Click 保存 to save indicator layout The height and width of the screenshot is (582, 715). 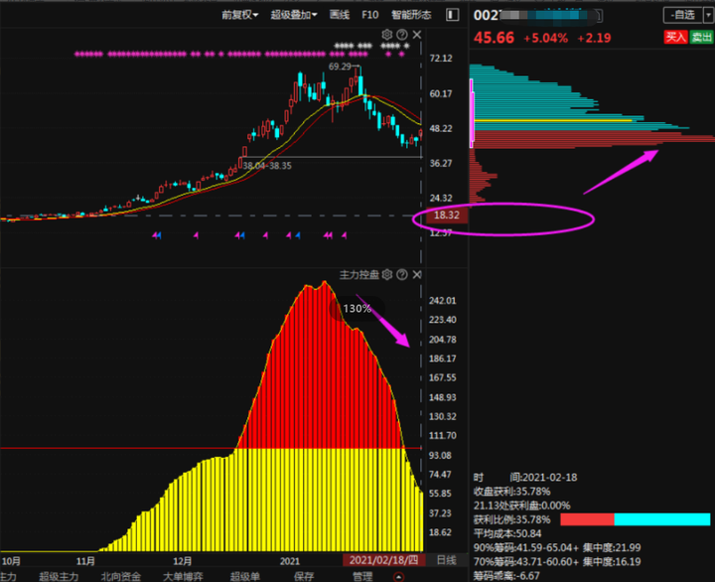pyautogui.click(x=304, y=576)
